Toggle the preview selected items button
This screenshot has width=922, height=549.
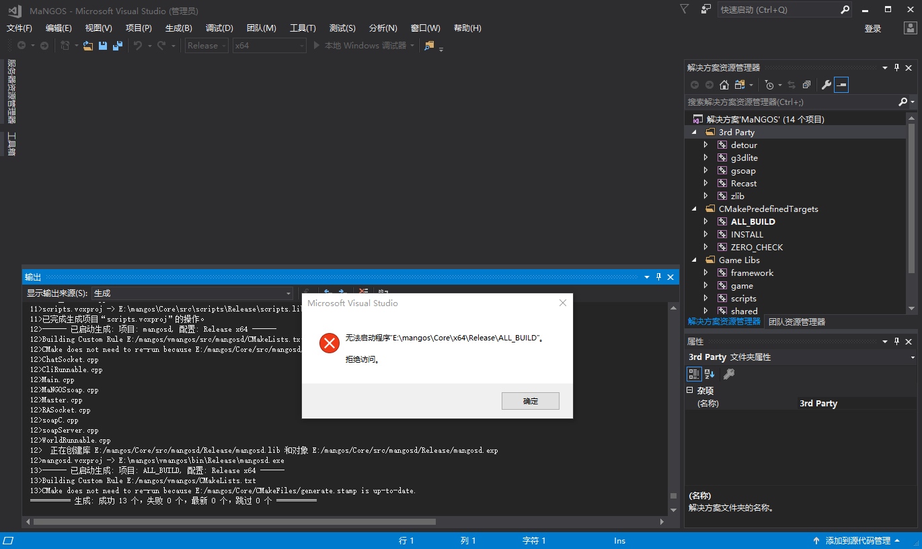841,85
